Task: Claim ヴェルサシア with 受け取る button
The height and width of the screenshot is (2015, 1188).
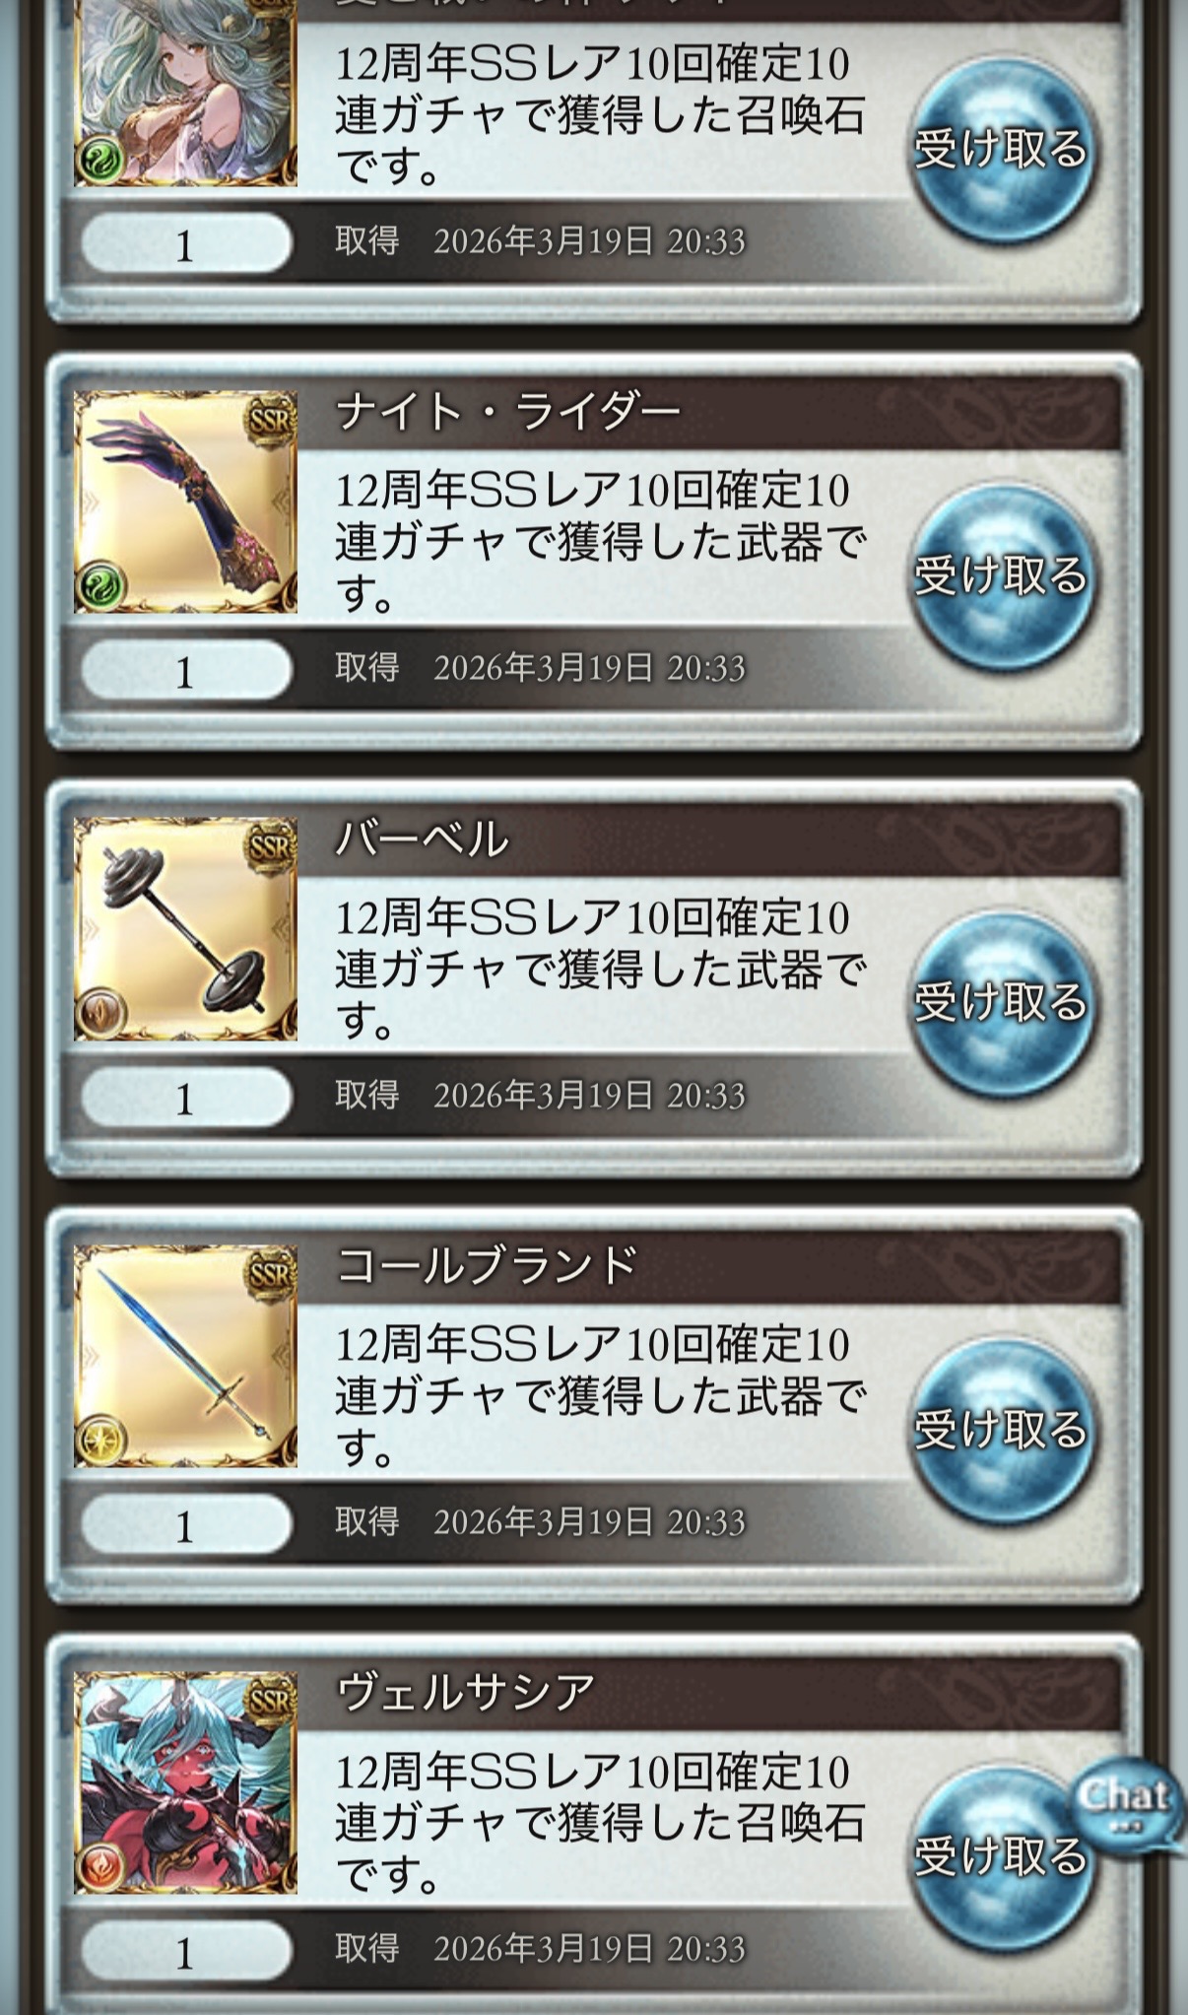Action: (x=1001, y=1858)
